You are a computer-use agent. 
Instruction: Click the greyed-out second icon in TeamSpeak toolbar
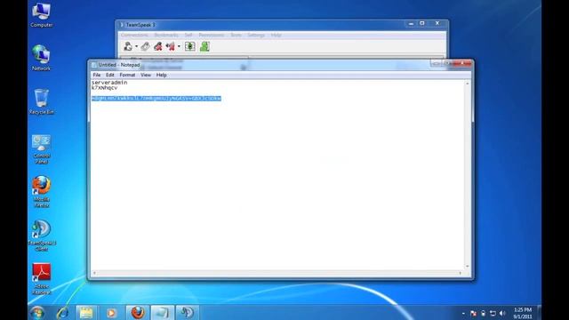145,46
